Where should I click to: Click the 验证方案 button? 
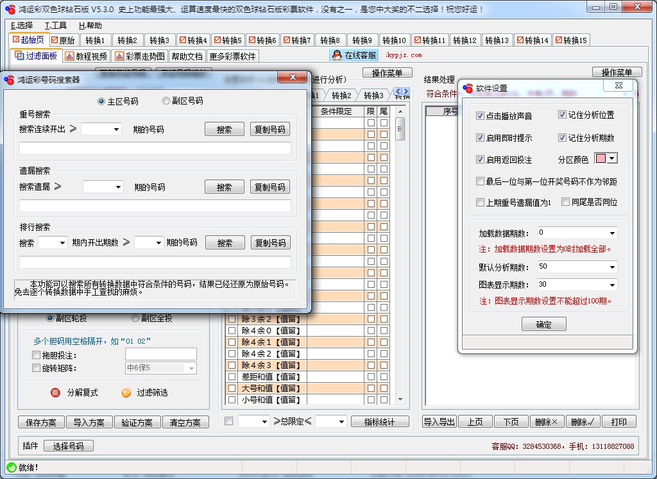point(137,423)
